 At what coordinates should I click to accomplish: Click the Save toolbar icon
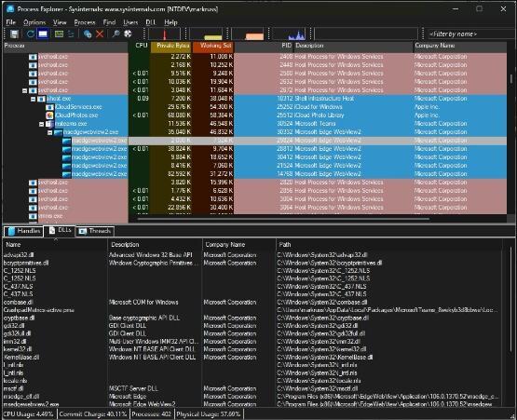[x=14, y=34]
